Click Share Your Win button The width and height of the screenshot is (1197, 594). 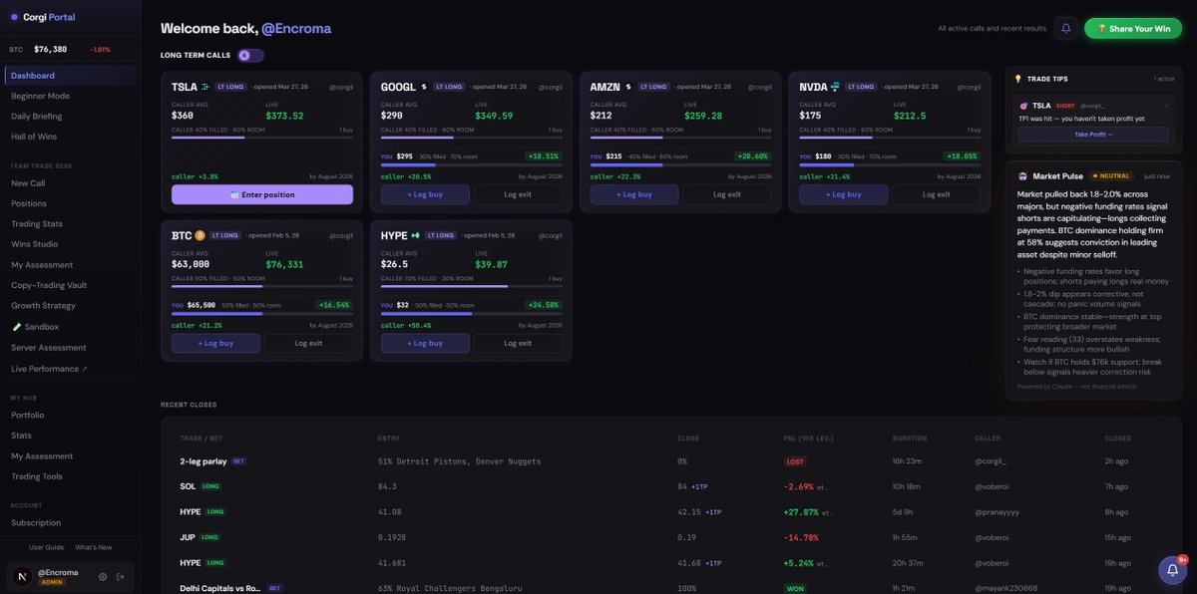pyautogui.click(x=1133, y=29)
